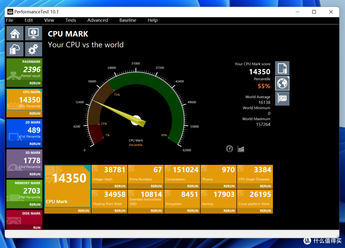Click the gauge needle hub

pos(136,120)
